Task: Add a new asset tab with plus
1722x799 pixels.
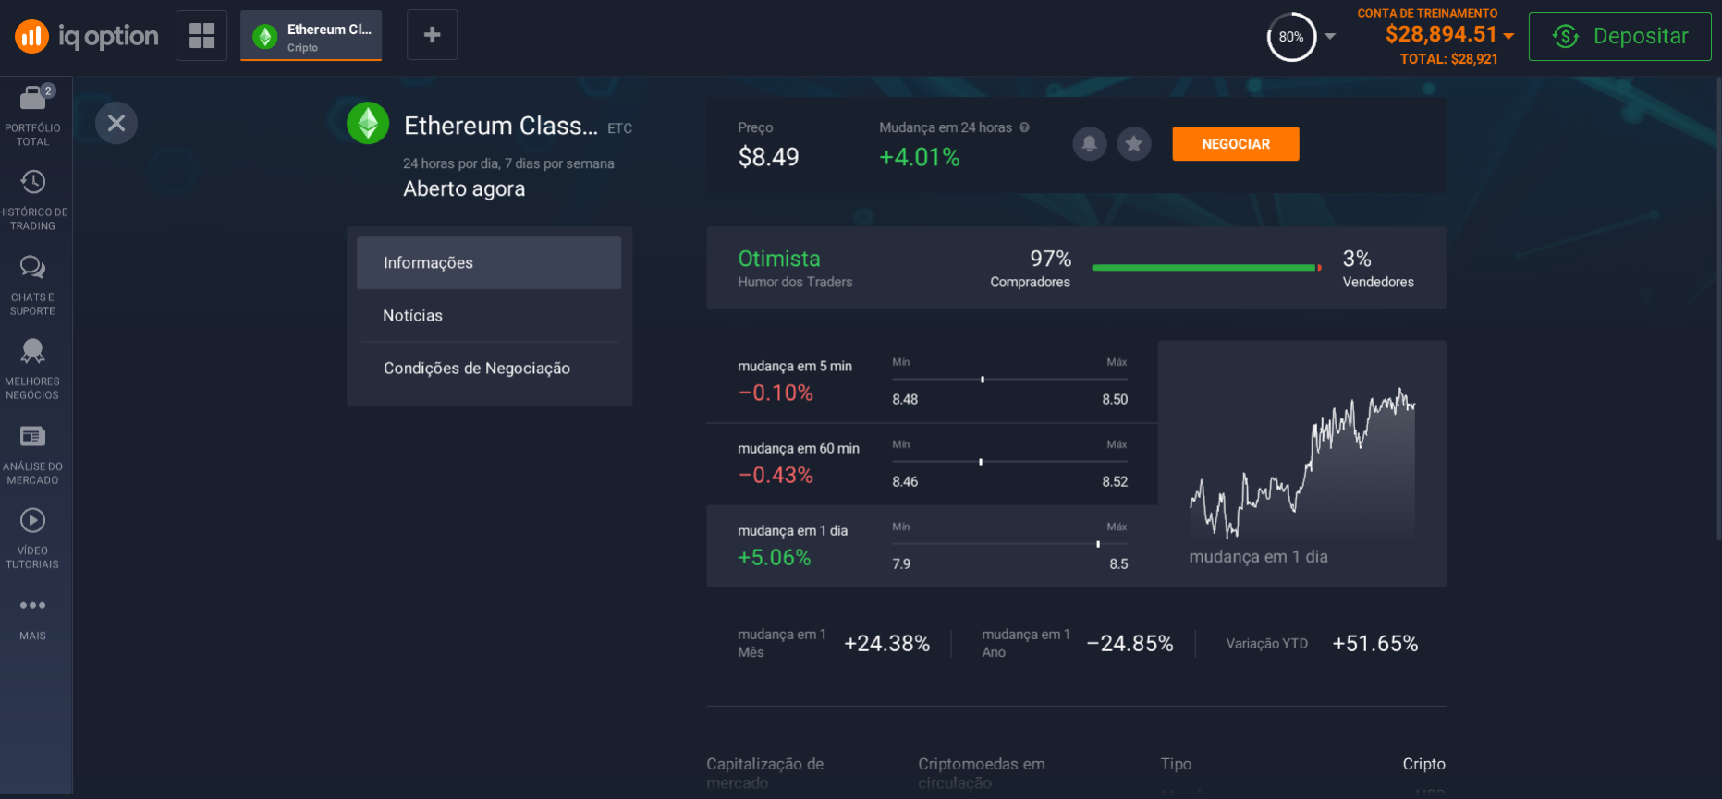Action: 432,35
